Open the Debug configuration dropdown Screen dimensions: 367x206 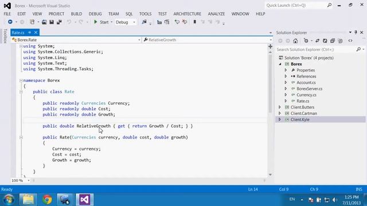point(126,22)
